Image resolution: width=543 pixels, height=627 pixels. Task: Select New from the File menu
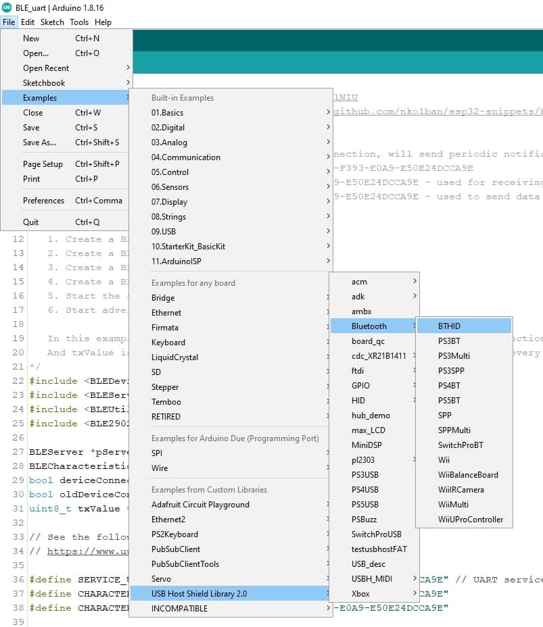tap(31, 39)
